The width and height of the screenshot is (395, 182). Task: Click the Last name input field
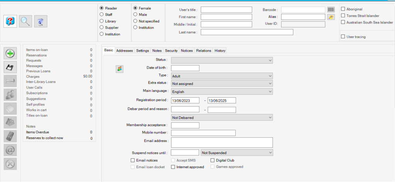click(x=247, y=32)
